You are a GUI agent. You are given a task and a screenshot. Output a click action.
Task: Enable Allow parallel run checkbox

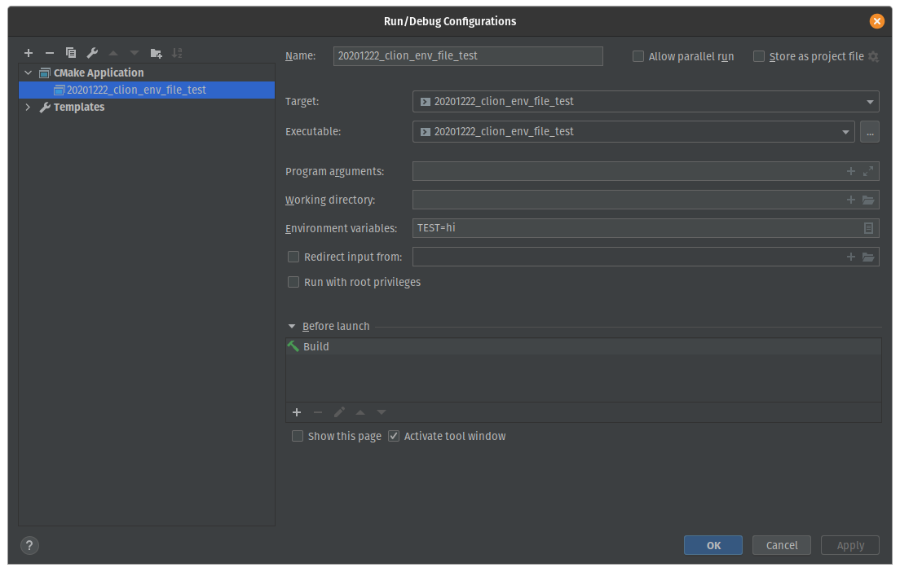tap(638, 56)
